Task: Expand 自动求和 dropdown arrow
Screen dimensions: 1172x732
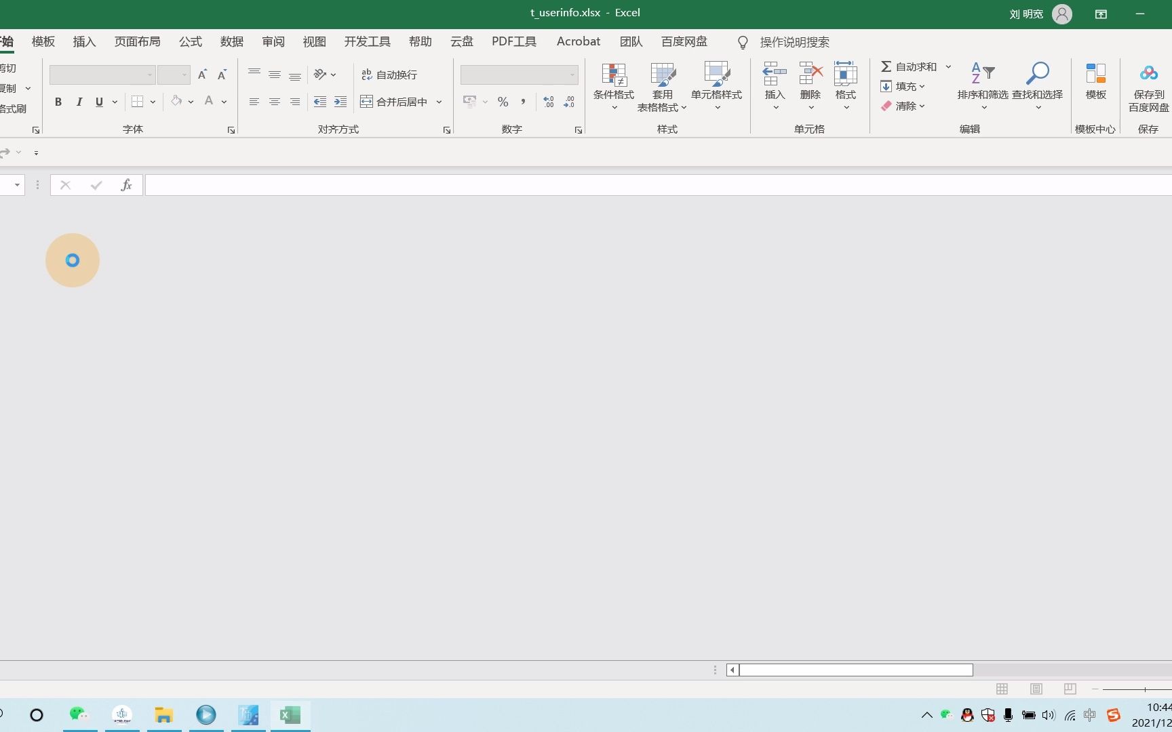Action: click(x=948, y=66)
